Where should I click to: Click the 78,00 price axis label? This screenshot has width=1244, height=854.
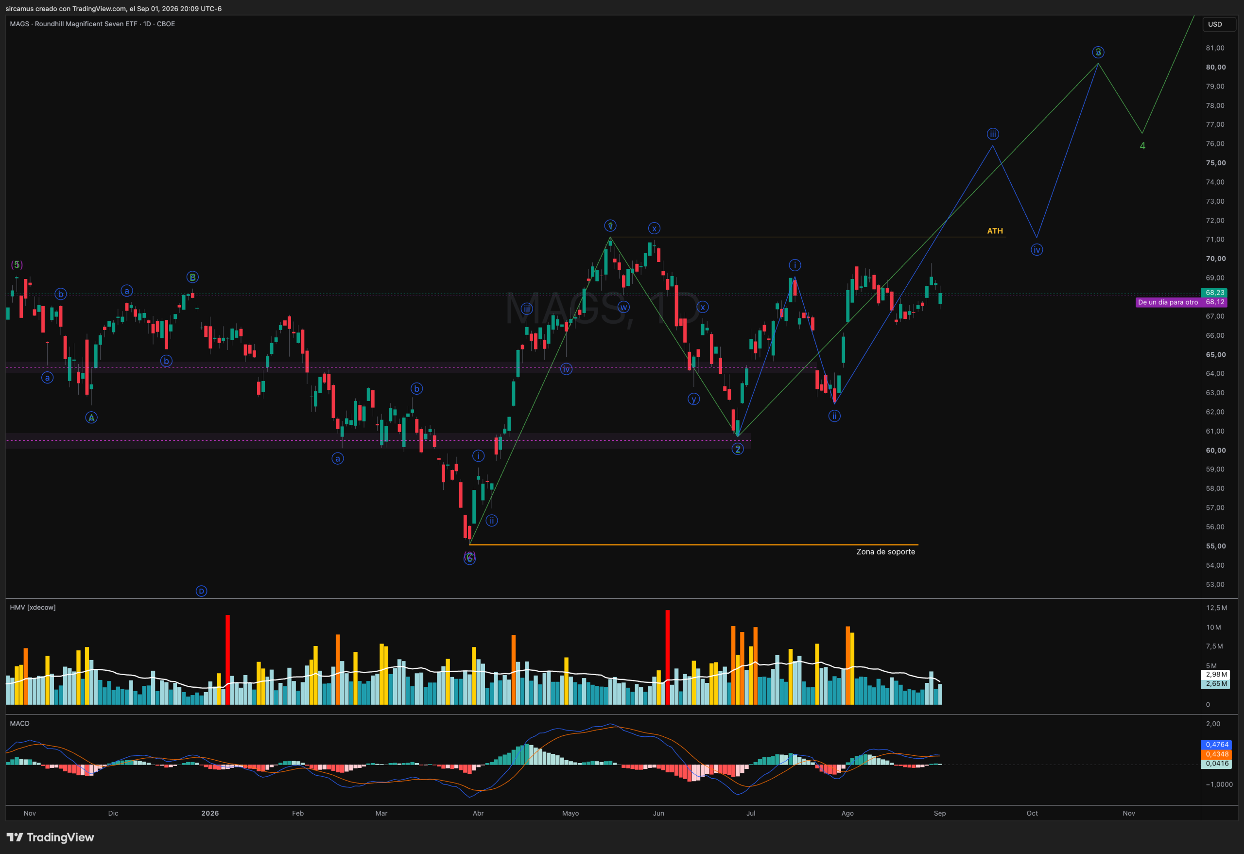tap(1215, 105)
